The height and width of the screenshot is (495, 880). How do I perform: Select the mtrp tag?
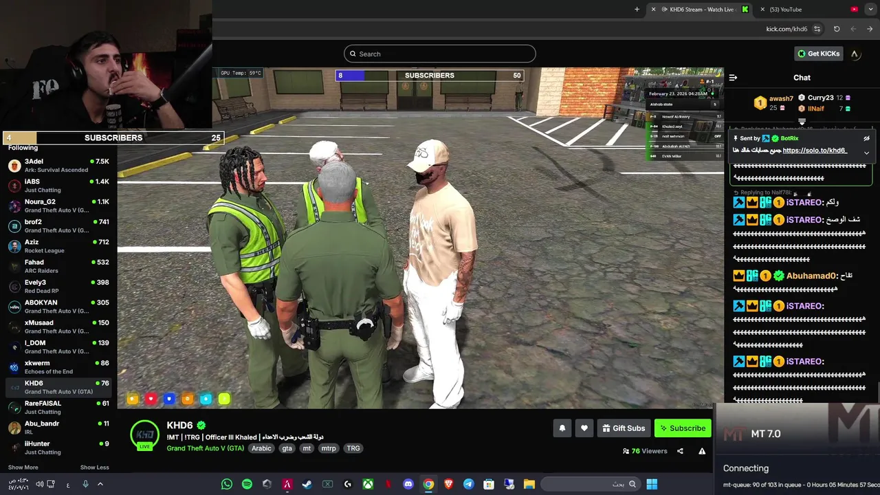(x=329, y=448)
